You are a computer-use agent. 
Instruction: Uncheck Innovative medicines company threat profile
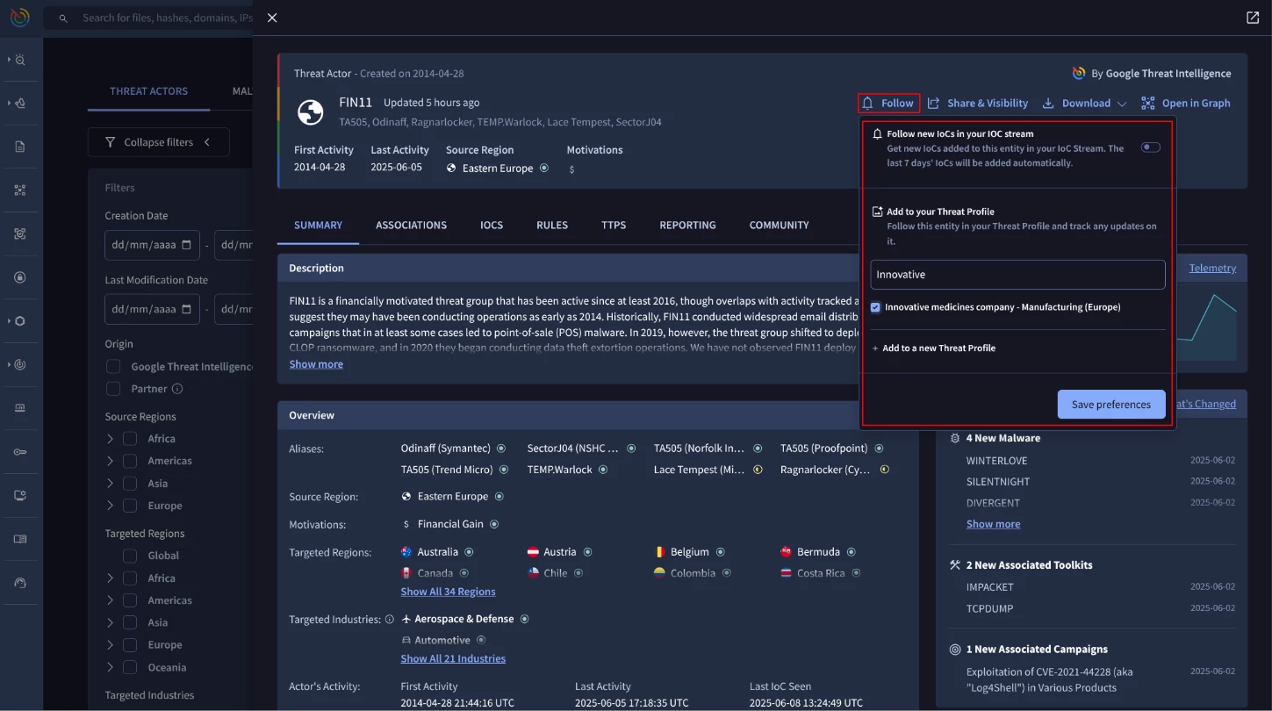[876, 307]
